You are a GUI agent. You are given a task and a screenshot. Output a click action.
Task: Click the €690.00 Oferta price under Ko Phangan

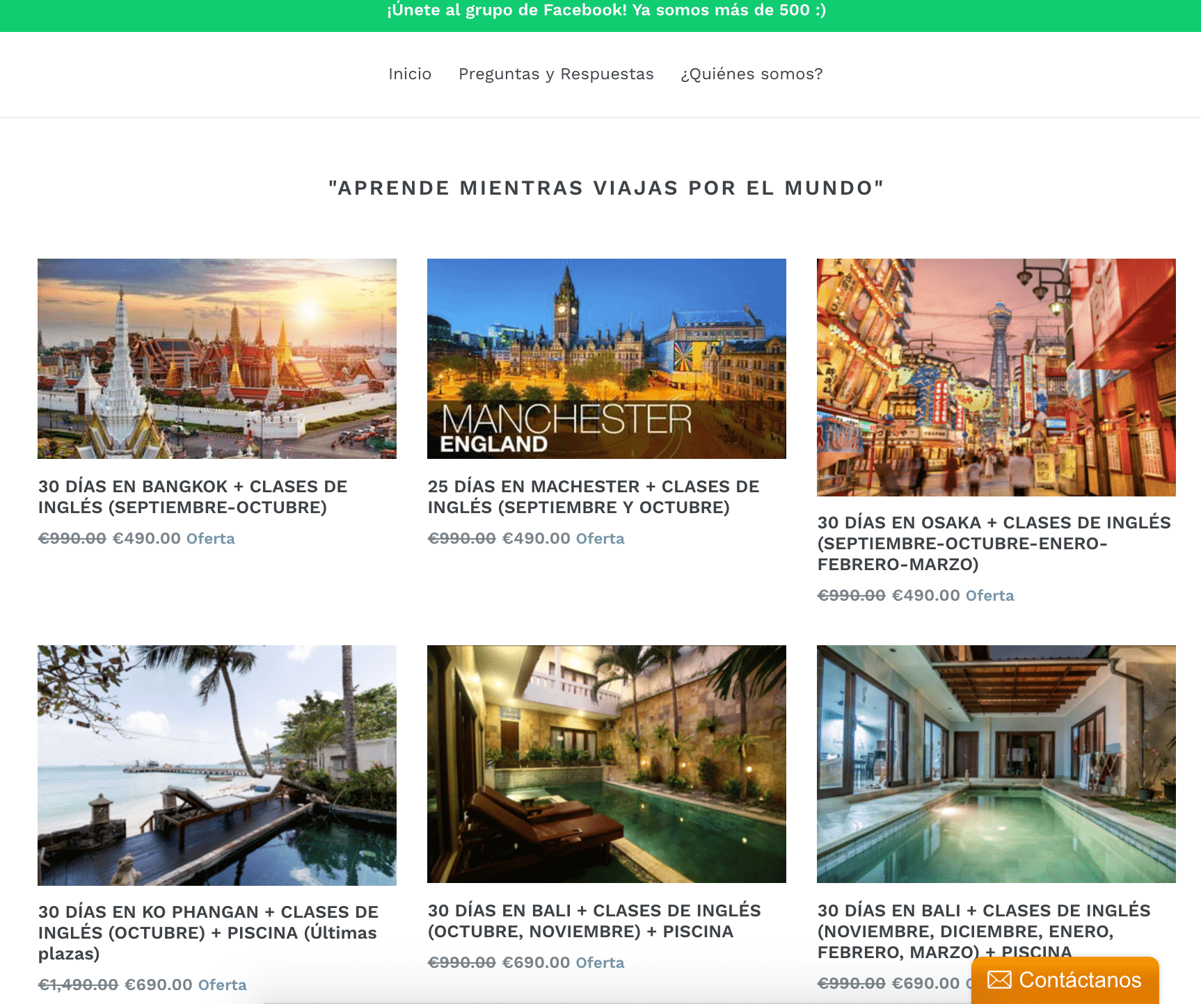coord(185,985)
